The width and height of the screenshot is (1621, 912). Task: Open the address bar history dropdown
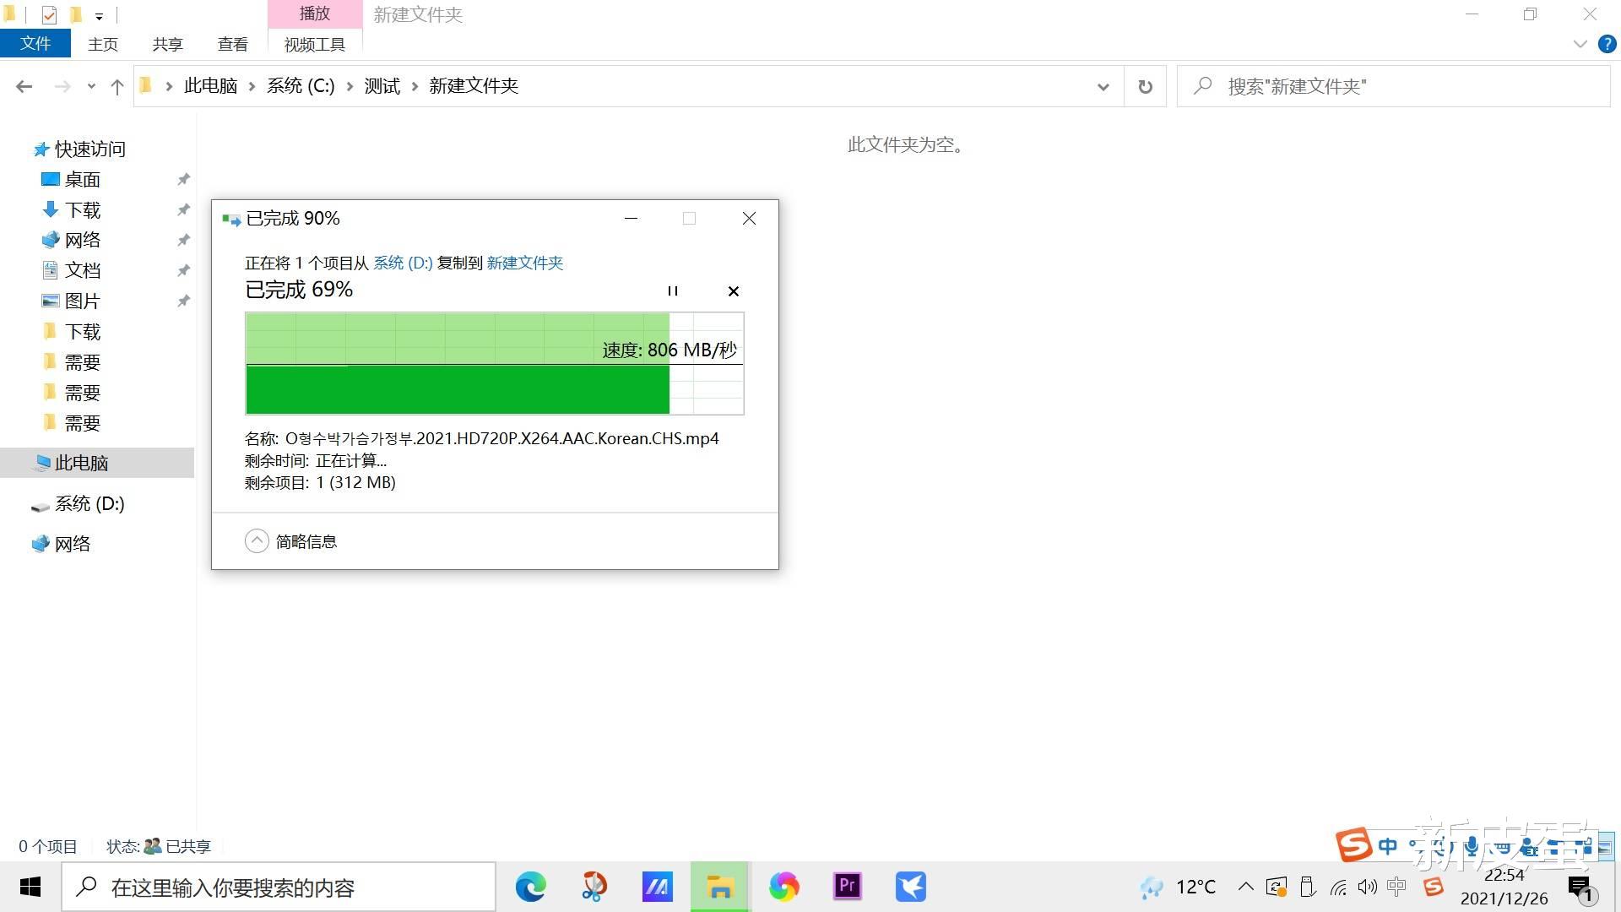pyautogui.click(x=1103, y=85)
